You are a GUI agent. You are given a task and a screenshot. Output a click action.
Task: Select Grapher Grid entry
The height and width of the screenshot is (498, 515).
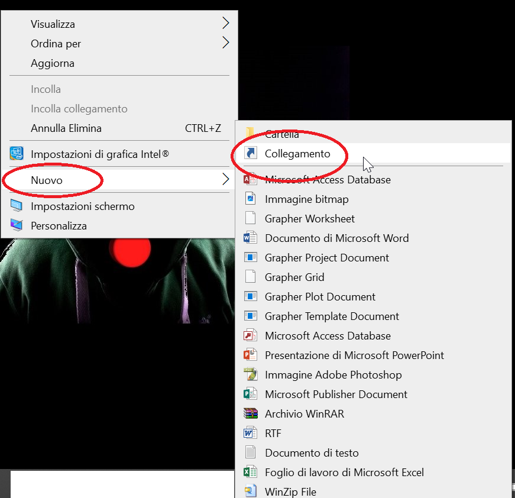coord(374,277)
